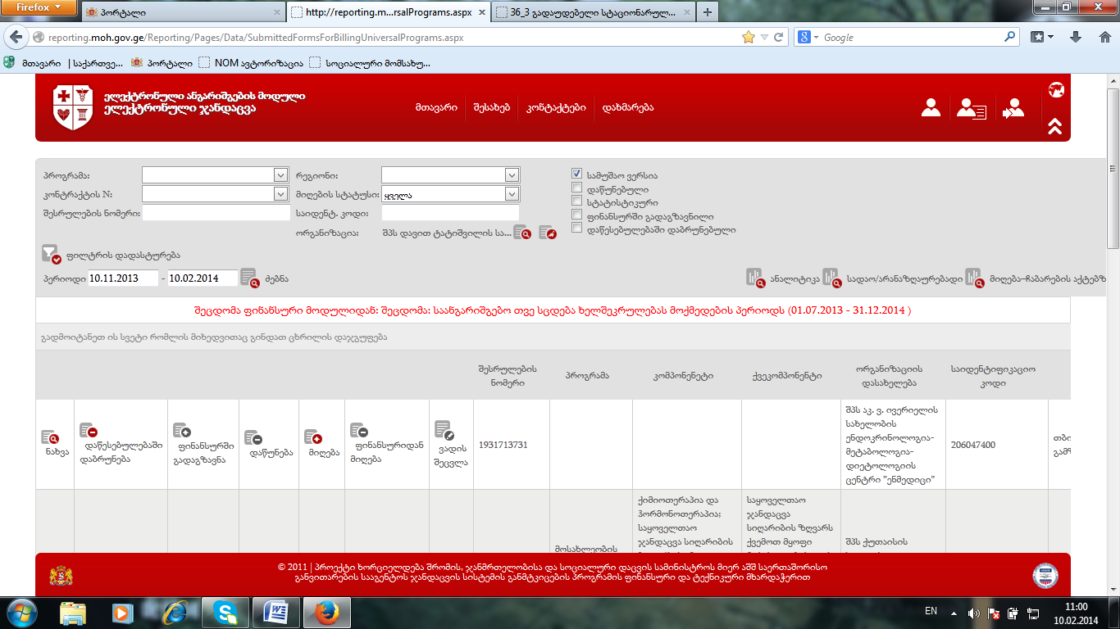Screen dimensions: 1120x629
Task: Tick the სტატისტიკური checkbox
Action: [577, 201]
